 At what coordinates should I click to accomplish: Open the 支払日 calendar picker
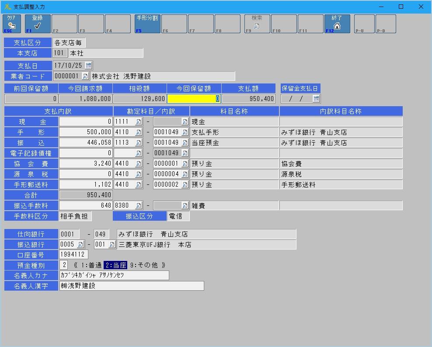tap(89, 66)
